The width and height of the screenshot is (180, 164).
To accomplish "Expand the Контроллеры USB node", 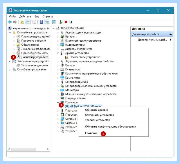I will click(x=58, y=82).
